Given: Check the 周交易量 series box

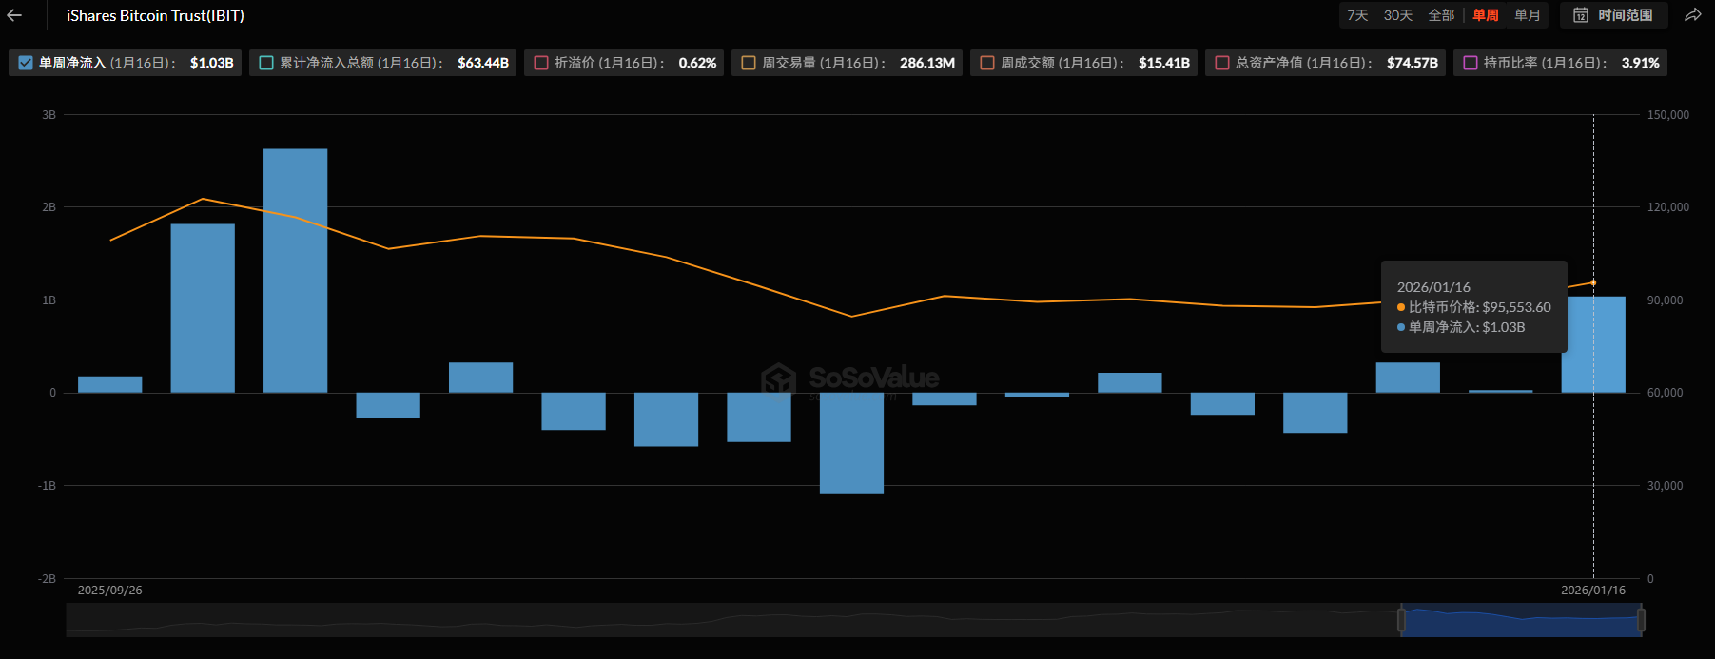Looking at the screenshot, I should click(749, 63).
